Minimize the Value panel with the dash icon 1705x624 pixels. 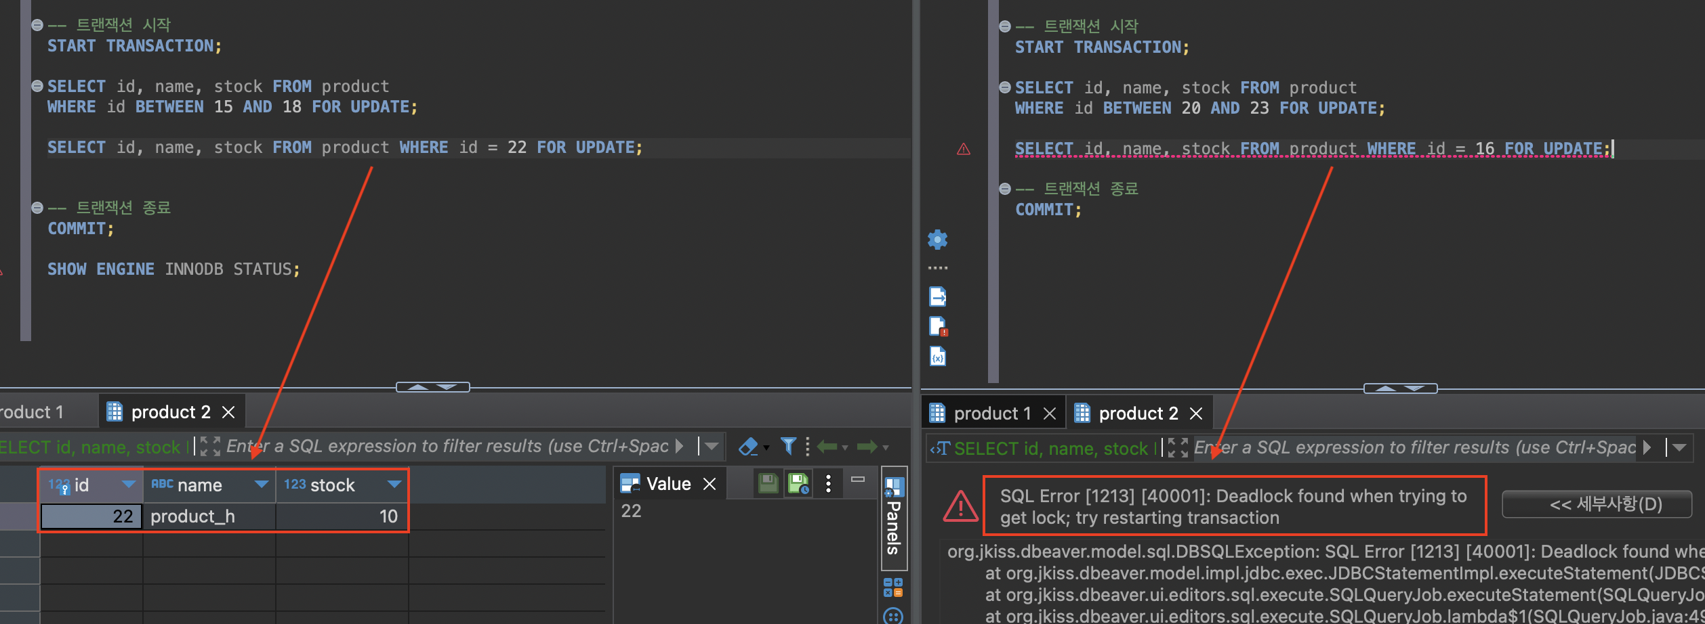click(858, 479)
